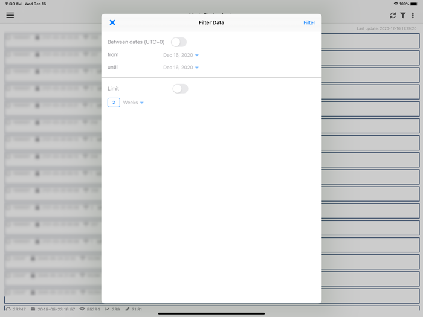423x317 pixels.
Task: Tap the battery indicator icon
Action: (414, 4)
